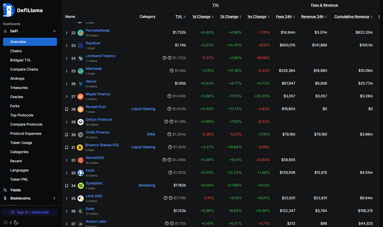Click the Lista DAO logo
Viewport: 383px width, 227px height.
coord(81,198)
